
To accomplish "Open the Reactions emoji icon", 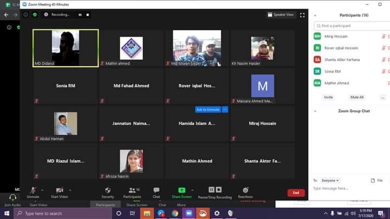I will [x=245, y=190].
